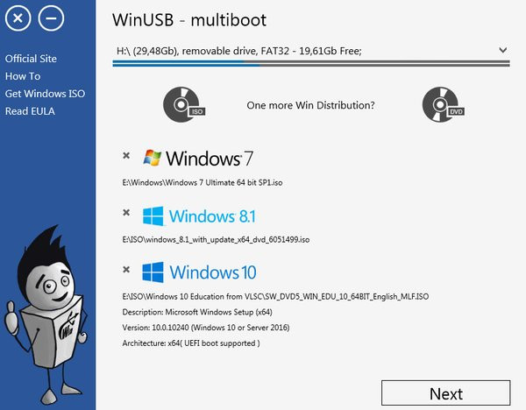Minimize WinUSB using circled minus icon
This screenshot has height=410, width=526.
[x=51, y=18]
